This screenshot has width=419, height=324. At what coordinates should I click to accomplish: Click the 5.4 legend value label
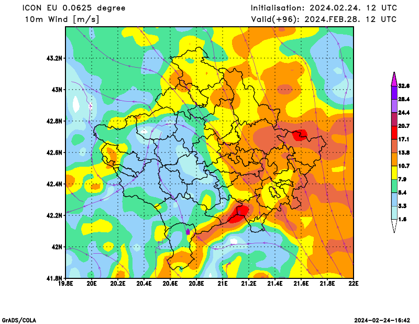(x=402, y=192)
